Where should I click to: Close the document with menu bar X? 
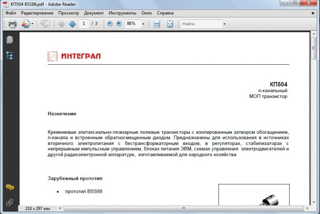point(313,13)
